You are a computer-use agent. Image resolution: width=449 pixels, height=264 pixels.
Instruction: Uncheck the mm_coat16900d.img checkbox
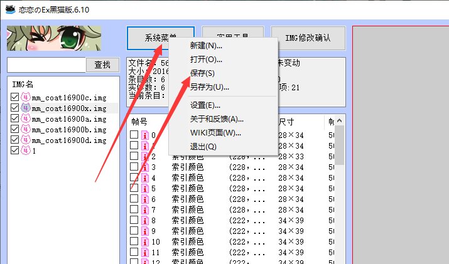pyautogui.click(x=15, y=140)
